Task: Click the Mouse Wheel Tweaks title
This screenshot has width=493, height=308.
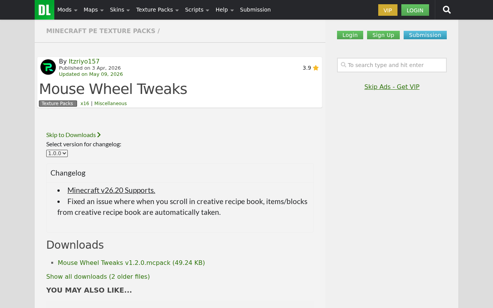Action: point(113,89)
